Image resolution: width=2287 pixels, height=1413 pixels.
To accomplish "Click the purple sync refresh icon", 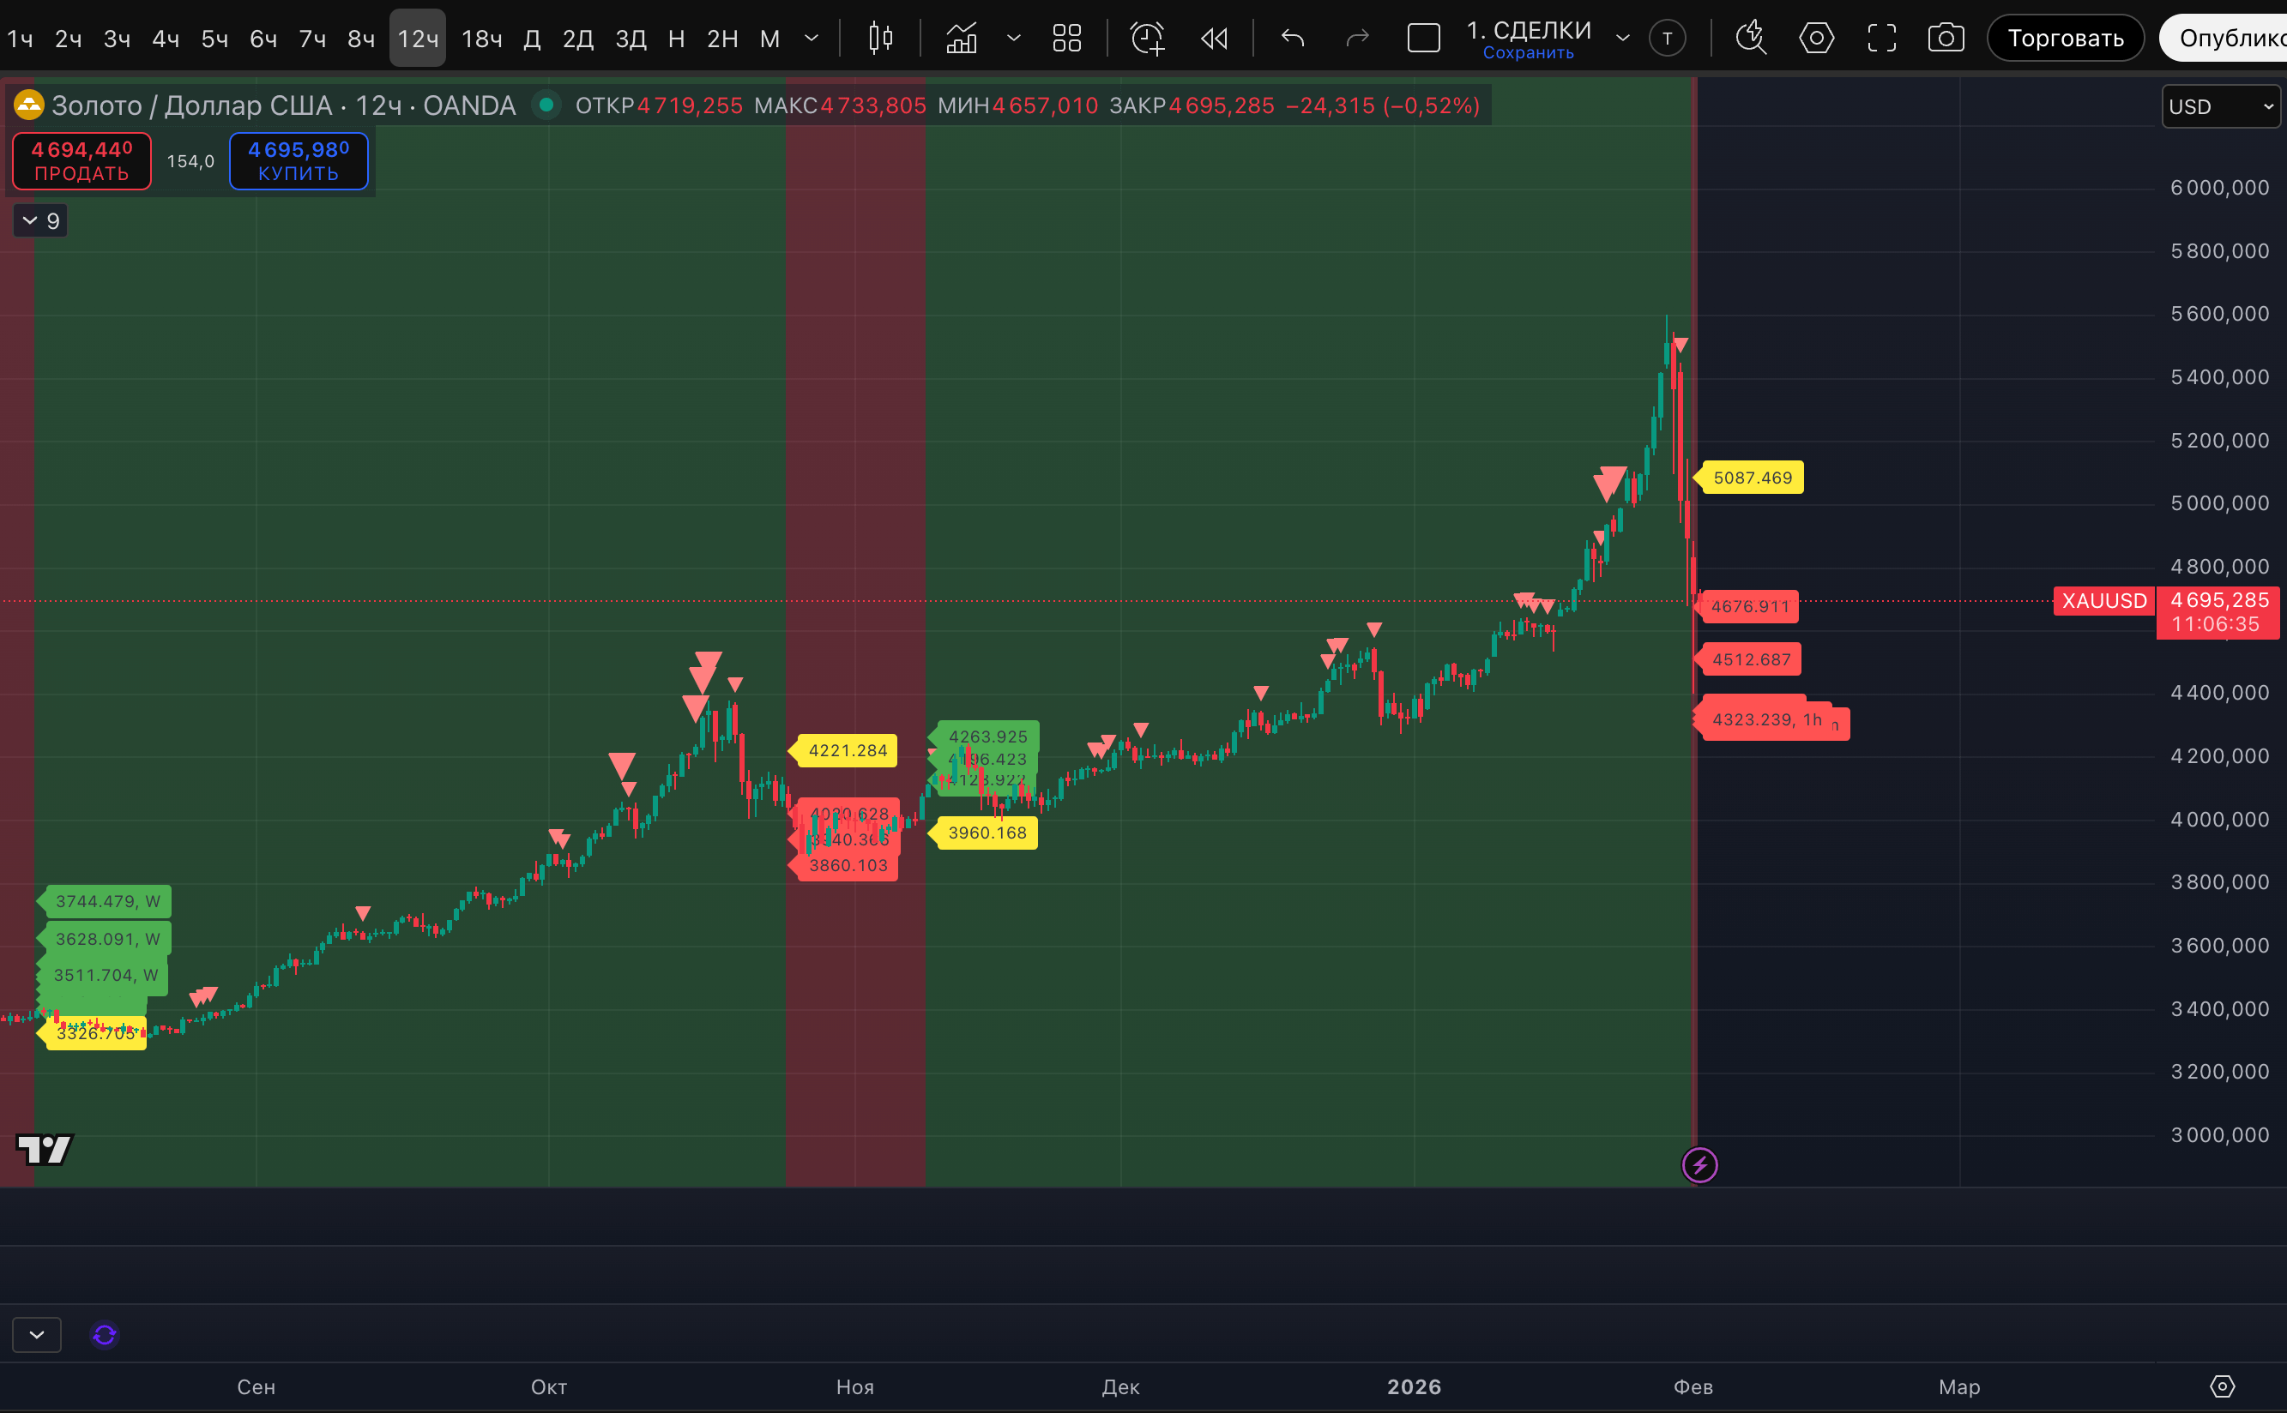I will [105, 1334].
